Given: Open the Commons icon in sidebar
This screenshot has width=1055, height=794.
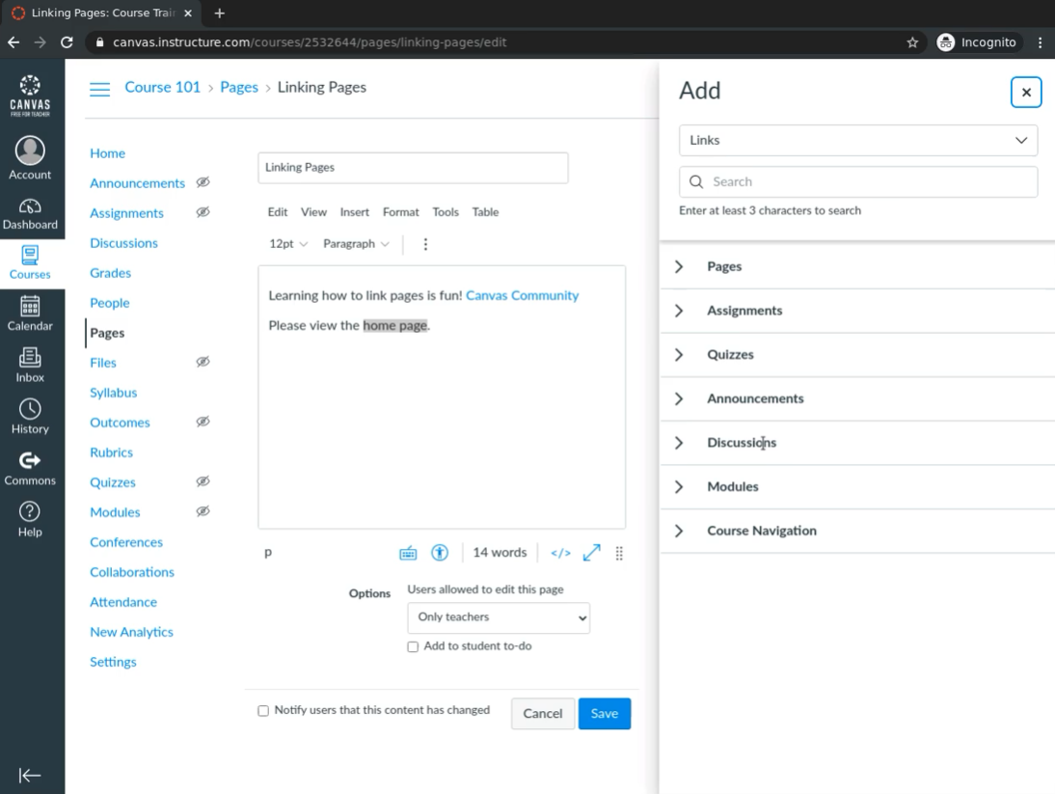Looking at the screenshot, I should click(30, 468).
